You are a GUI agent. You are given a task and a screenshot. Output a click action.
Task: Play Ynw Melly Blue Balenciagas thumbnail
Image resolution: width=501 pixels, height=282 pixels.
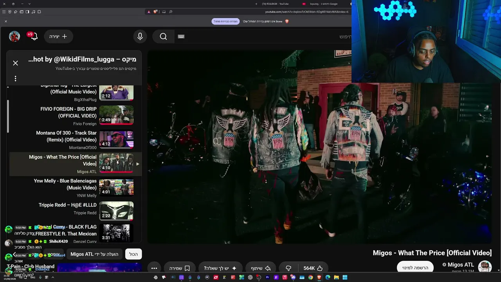[x=116, y=187]
